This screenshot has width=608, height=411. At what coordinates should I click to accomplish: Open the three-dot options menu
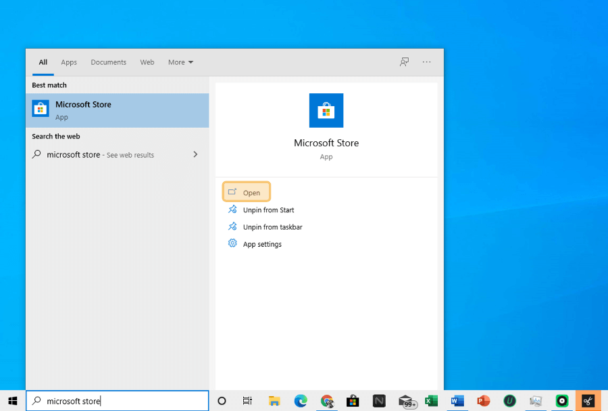click(x=426, y=62)
